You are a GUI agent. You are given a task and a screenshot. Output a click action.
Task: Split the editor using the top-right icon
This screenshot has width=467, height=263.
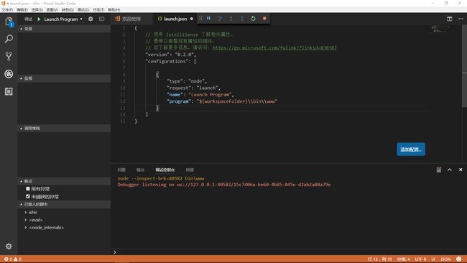[450, 19]
